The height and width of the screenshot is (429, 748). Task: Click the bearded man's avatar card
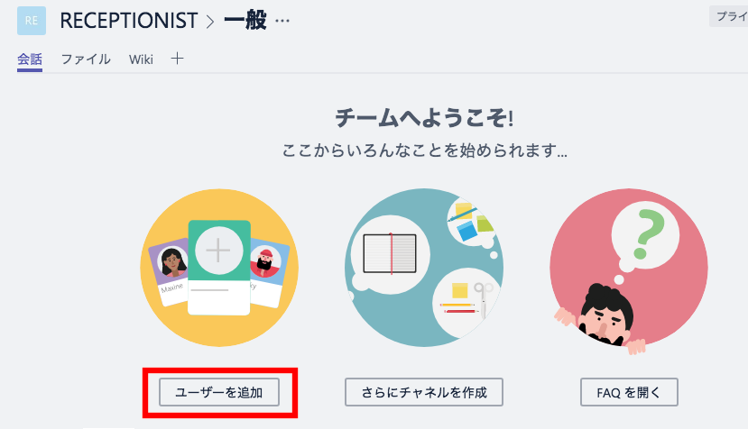(266, 266)
